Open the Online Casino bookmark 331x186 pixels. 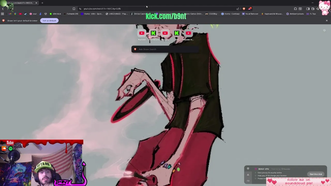(x=141, y=14)
